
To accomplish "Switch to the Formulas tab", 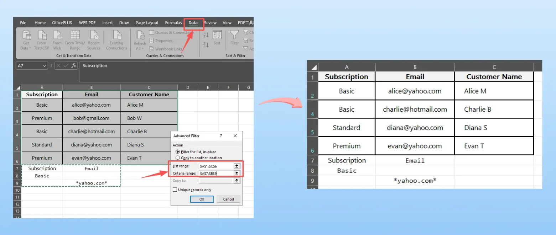I will [x=173, y=22].
